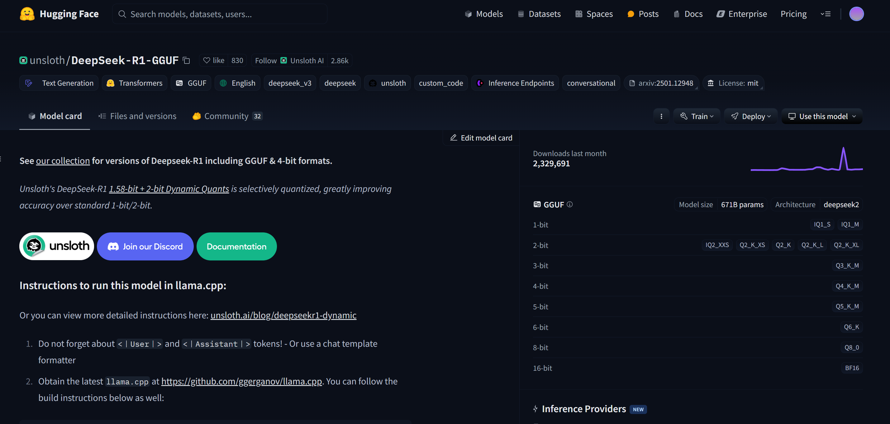Click the downloads trend sparkline chart
Viewport: 890px width, 424px height.
[807, 160]
